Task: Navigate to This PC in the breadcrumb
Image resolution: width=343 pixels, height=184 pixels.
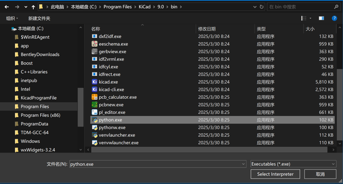Action: tap(57, 7)
